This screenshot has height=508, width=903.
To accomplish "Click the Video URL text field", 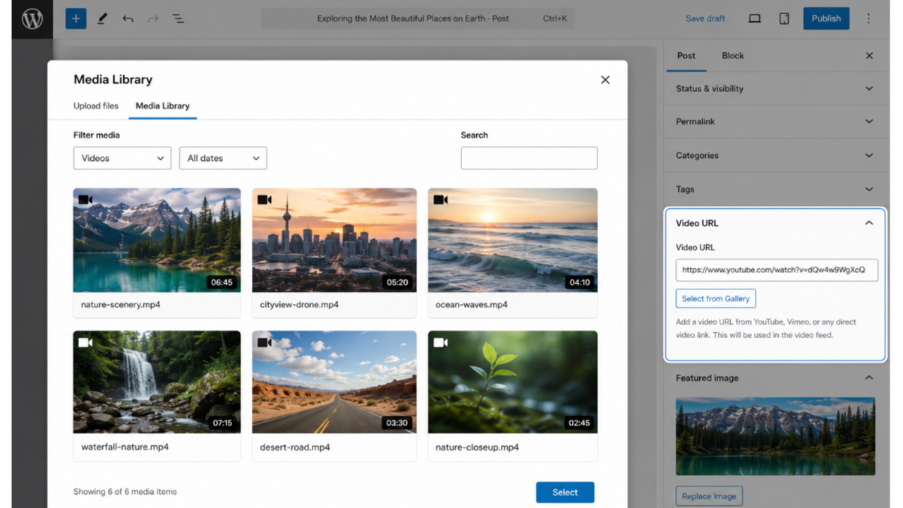I will coord(777,270).
